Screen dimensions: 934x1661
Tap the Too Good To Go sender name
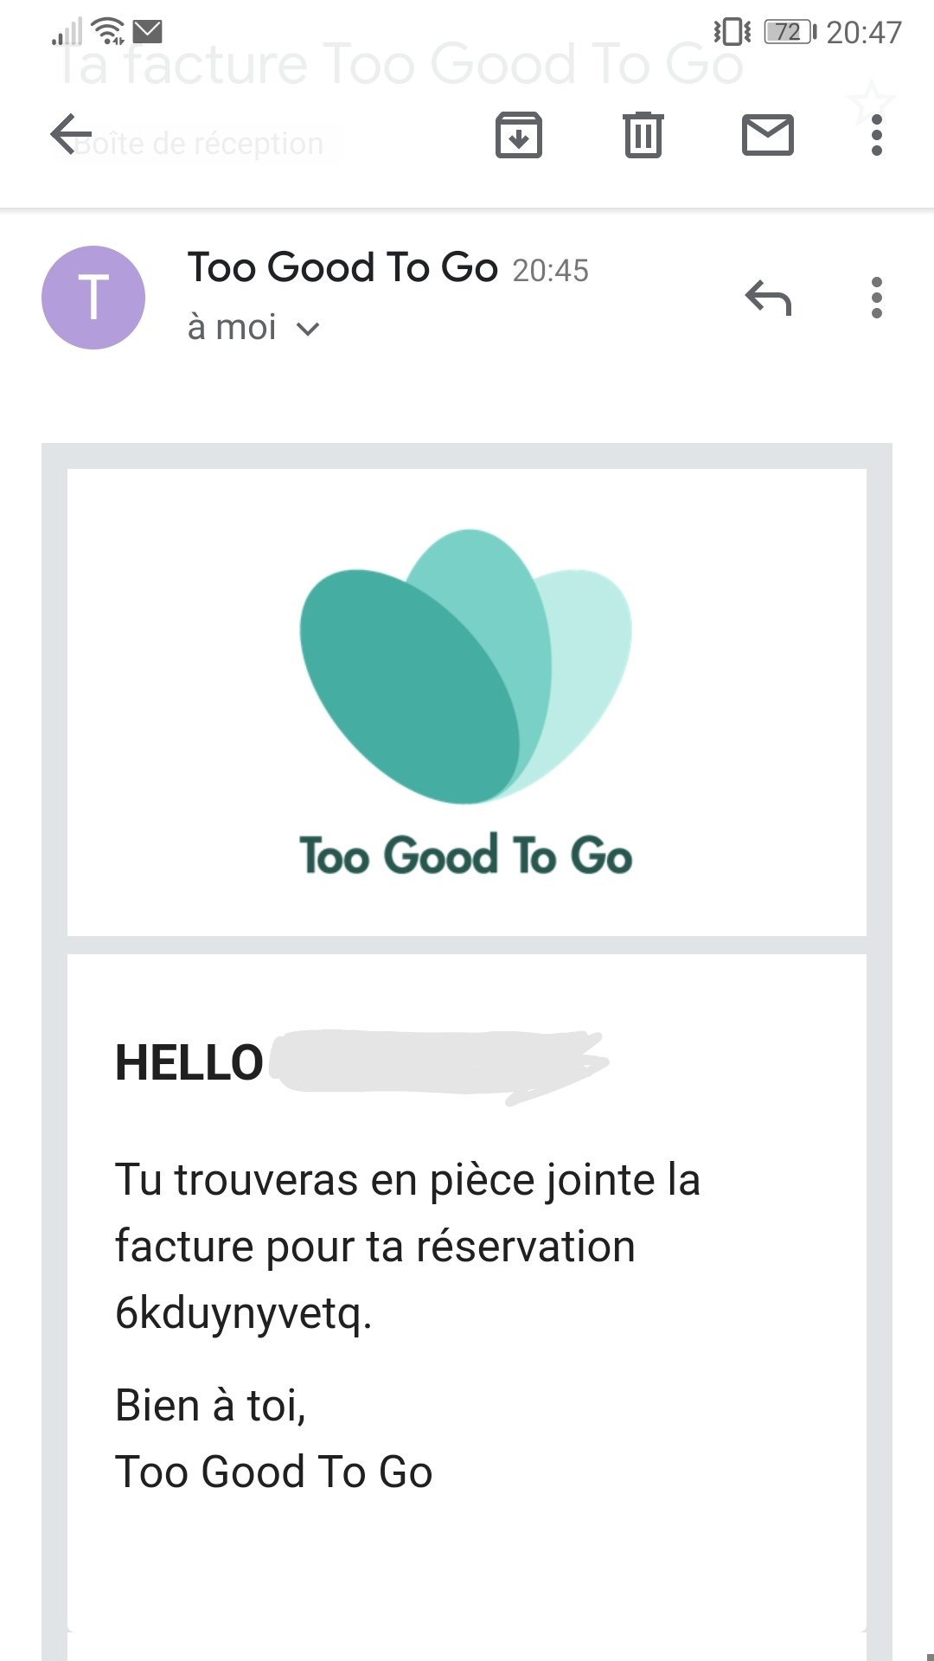(342, 267)
